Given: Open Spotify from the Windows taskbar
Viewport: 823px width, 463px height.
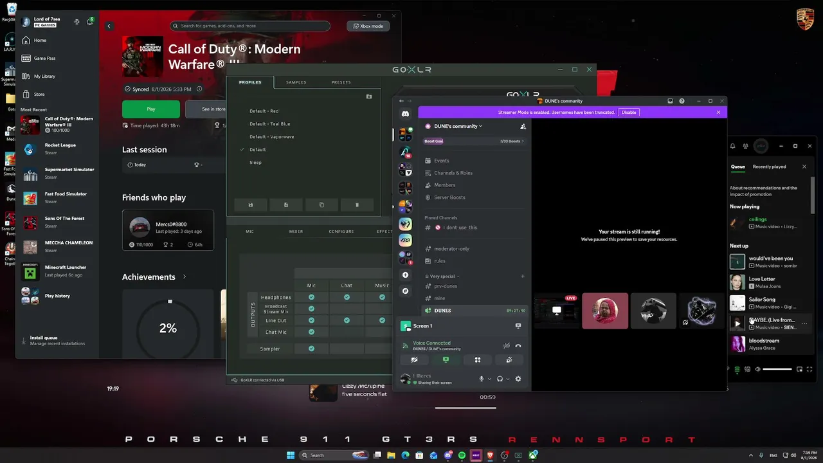Looking at the screenshot, I should pos(462,455).
